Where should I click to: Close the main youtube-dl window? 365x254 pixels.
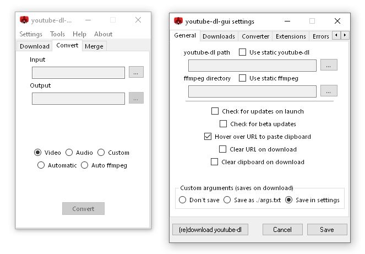click(x=138, y=20)
